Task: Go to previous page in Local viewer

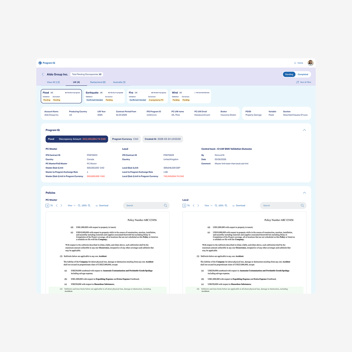Action: coord(194,205)
